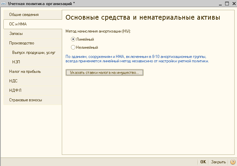237x166 pixels.
Task: Open the Производство section
Action: coord(33,43)
